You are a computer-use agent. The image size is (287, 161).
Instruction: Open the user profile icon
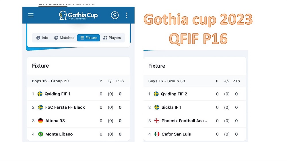coord(115,15)
